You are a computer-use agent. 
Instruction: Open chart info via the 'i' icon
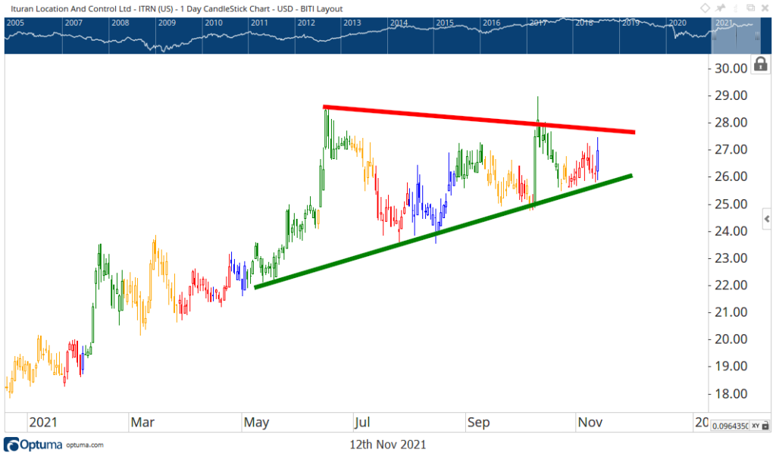coord(735,8)
